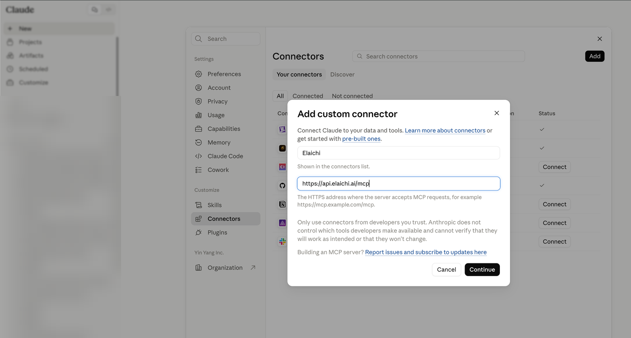Click the purple-and-red circle connector icon
The image size is (631, 338).
(282, 167)
